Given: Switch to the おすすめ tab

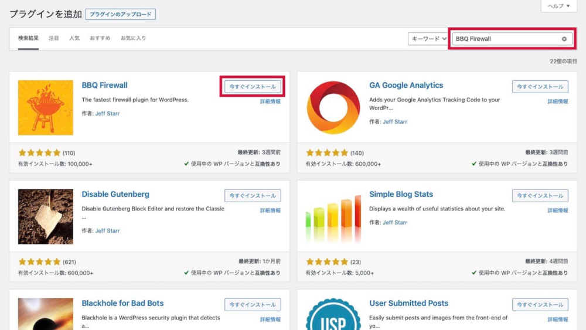Looking at the screenshot, I should click(100, 38).
